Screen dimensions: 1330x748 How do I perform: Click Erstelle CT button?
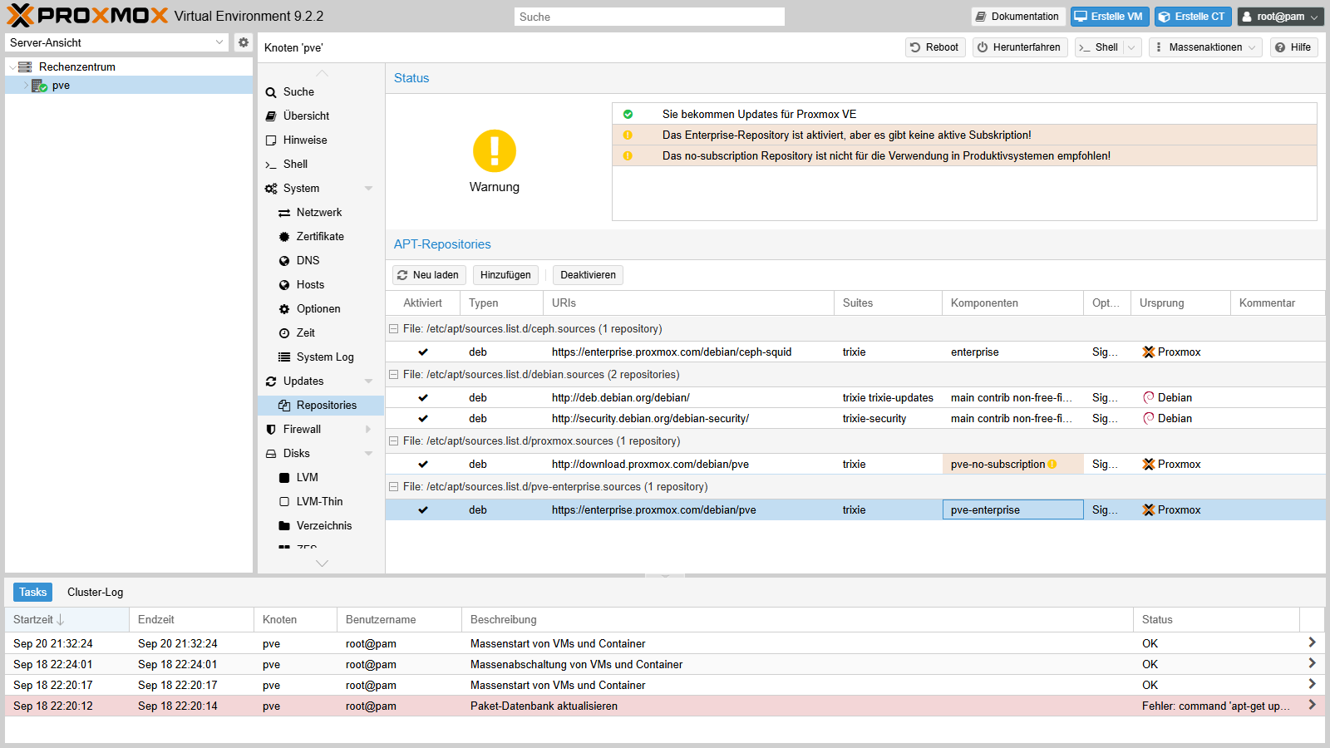coord(1193,17)
